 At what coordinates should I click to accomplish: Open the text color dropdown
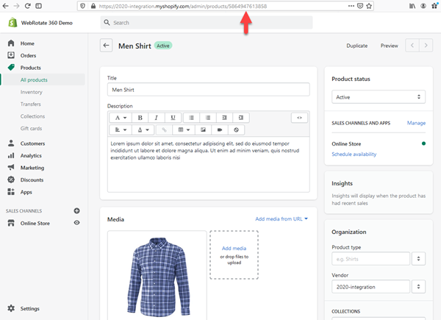143,129
